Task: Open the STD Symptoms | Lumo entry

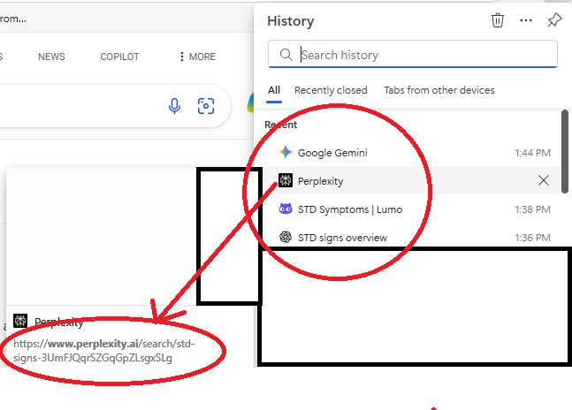Action: tap(412, 209)
